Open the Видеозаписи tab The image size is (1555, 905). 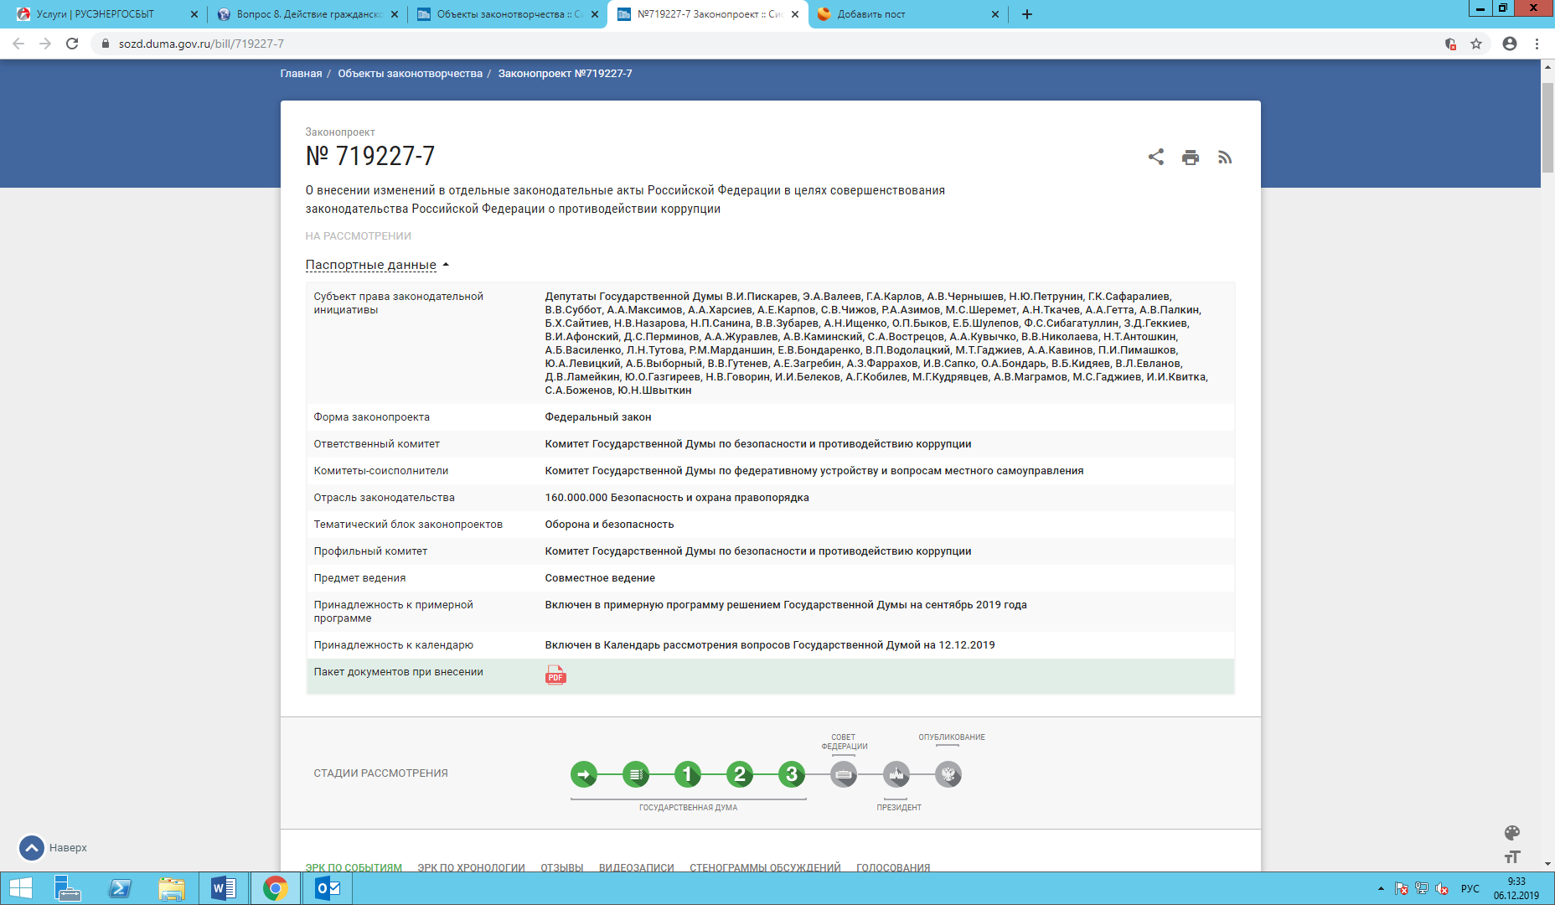pyautogui.click(x=636, y=867)
